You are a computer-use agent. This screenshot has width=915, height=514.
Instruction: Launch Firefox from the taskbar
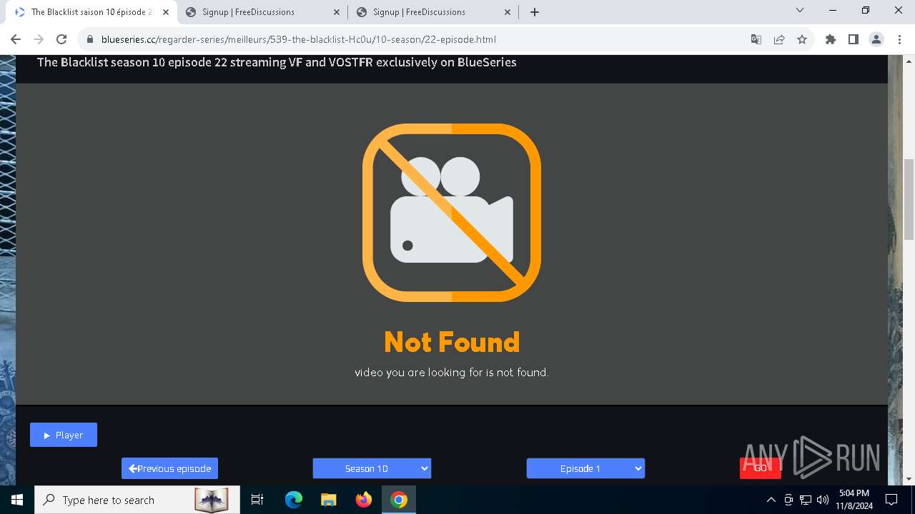point(363,500)
